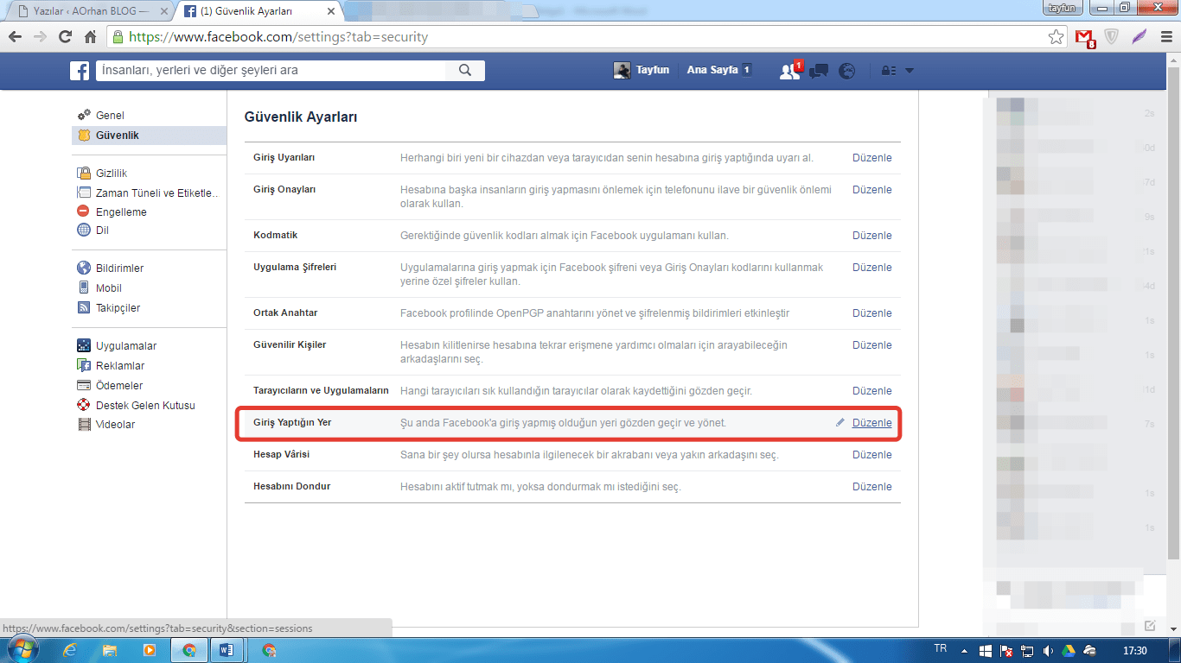Open the notifications globe icon

(x=847, y=71)
